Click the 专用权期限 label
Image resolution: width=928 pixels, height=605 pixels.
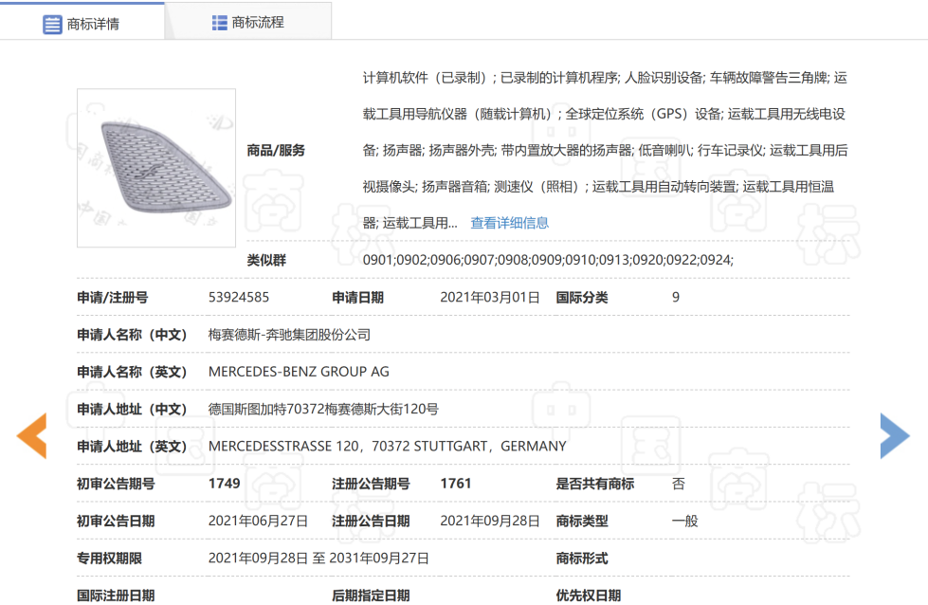point(110,559)
